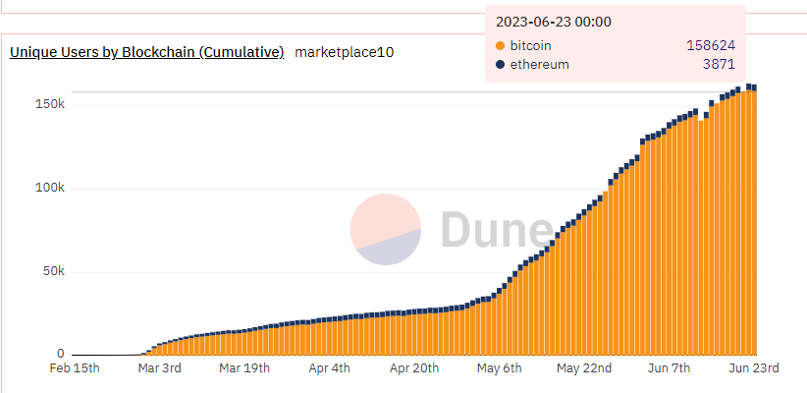Screen dimensions: 807x393
Task: Click the bitcoin label in the tooltip
Action: tap(530, 46)
